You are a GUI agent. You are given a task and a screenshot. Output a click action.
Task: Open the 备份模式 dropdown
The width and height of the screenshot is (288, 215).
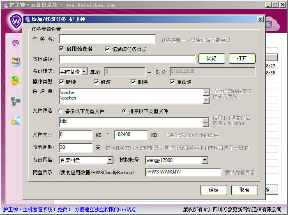(x=84, y=72)
